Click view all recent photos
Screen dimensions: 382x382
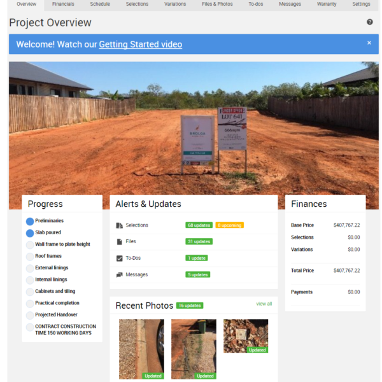(x=264, y=304)
